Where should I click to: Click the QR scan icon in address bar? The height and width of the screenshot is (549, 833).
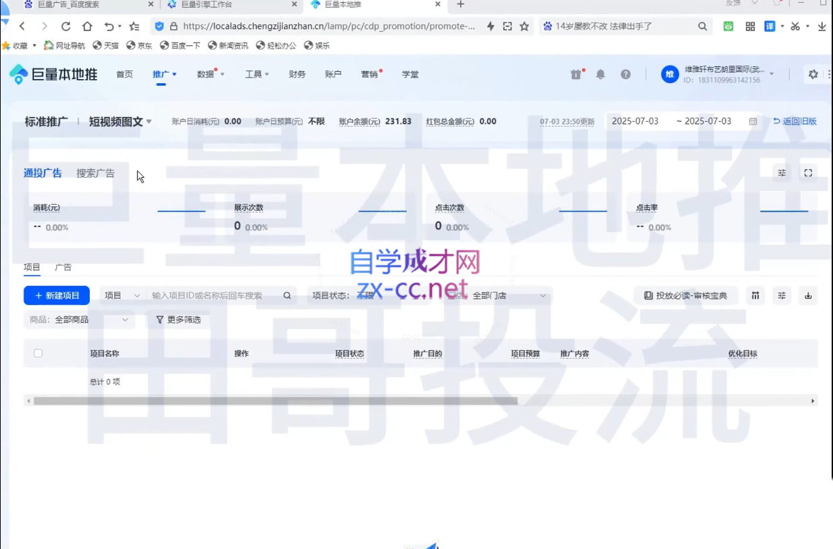(x=507, y=26)
